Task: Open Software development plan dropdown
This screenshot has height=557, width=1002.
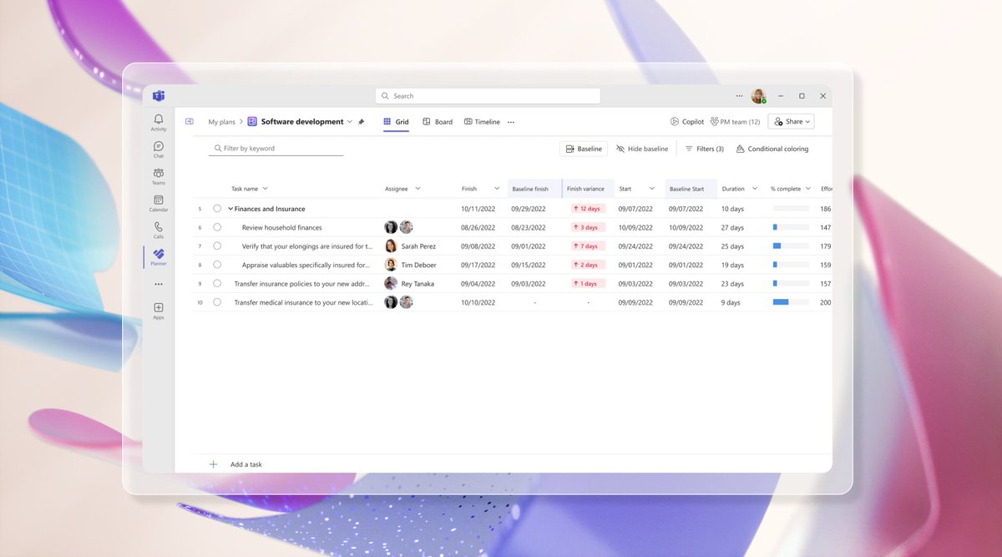Action: tap(350, 122)
